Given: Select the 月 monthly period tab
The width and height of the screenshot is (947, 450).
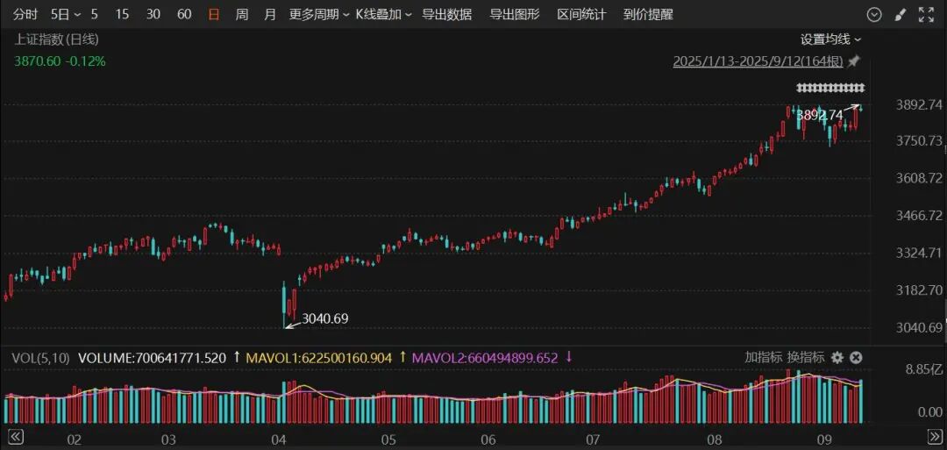Looking at the screenshot, I should pyautogui.click(x=270, y=15).
